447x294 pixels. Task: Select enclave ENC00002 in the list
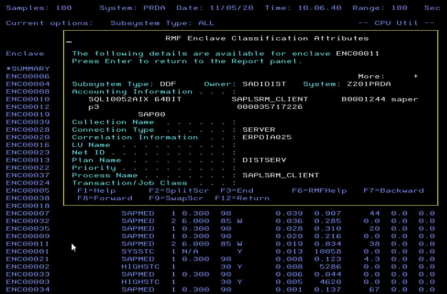[x=27, y=267]
